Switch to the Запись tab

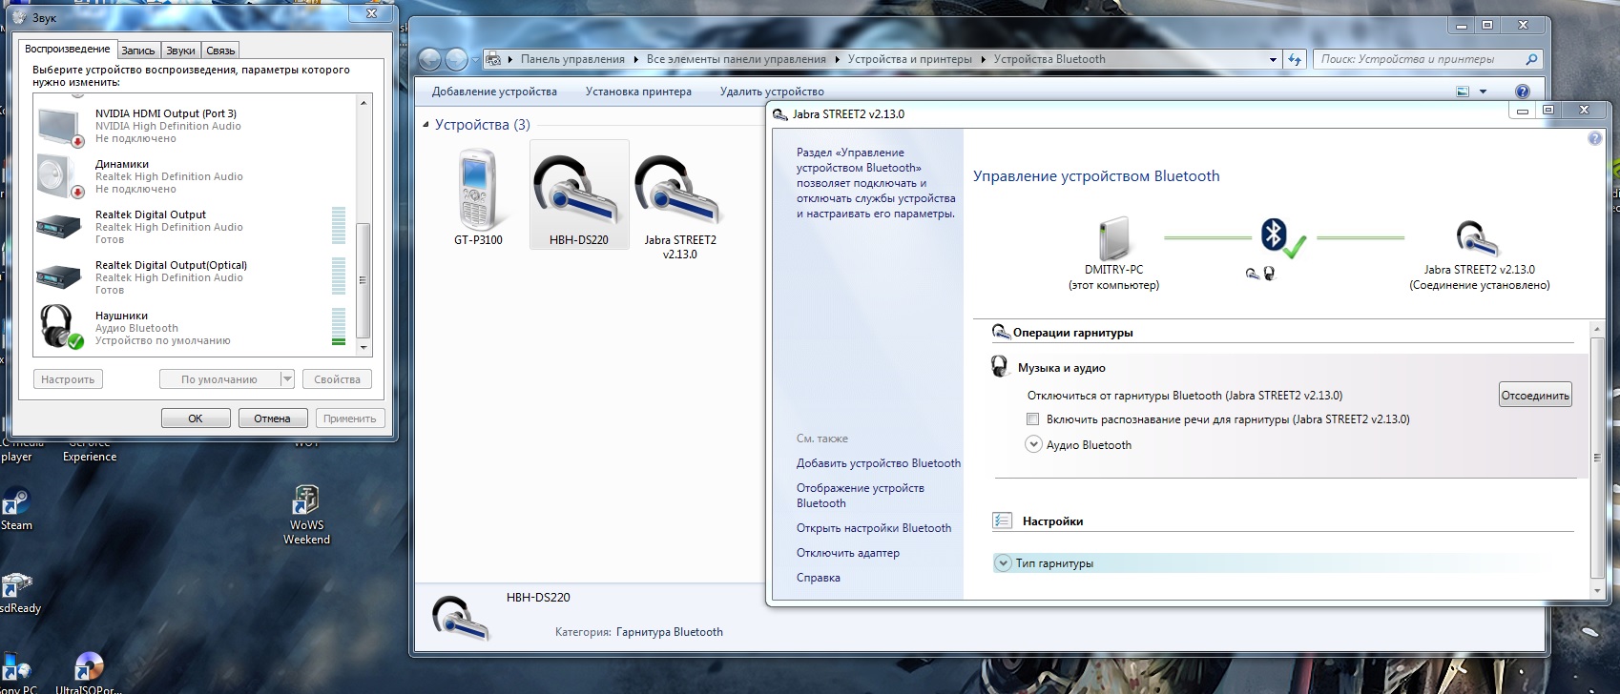[138, 51]
